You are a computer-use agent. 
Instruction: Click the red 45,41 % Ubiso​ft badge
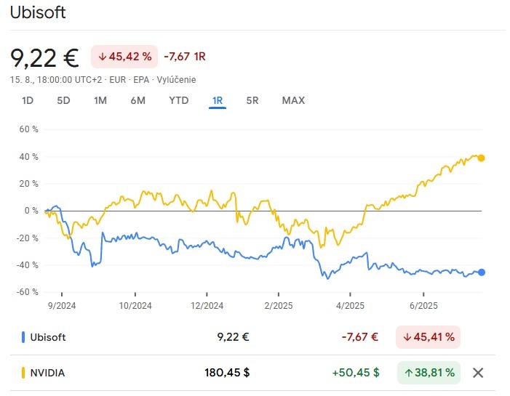click(429, 336)
